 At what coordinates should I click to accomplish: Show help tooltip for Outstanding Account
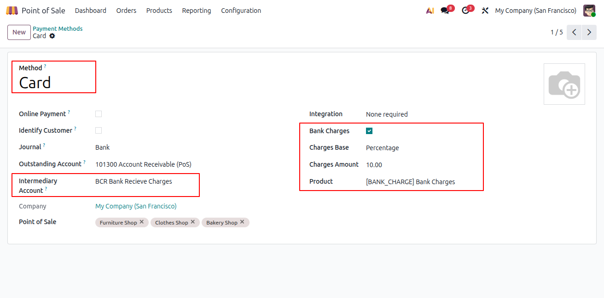[85, 162]
